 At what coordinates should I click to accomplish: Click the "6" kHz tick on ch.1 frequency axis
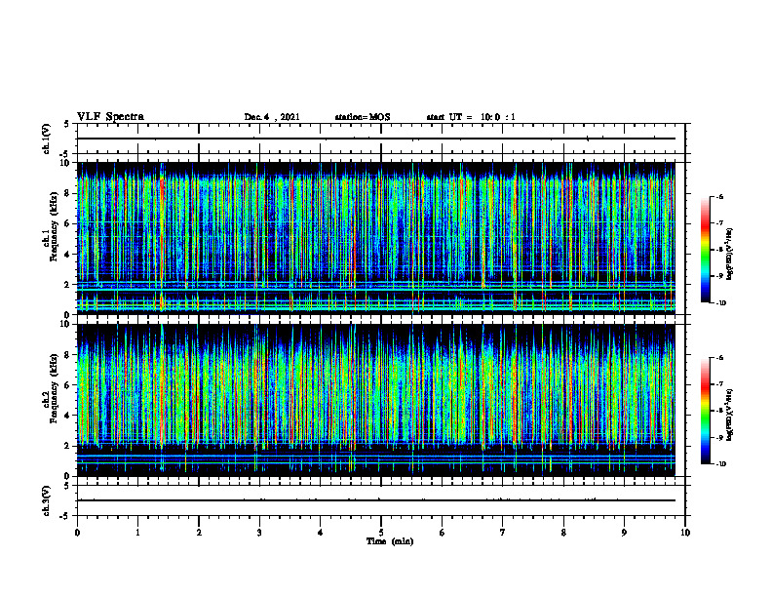pos(68,223)
